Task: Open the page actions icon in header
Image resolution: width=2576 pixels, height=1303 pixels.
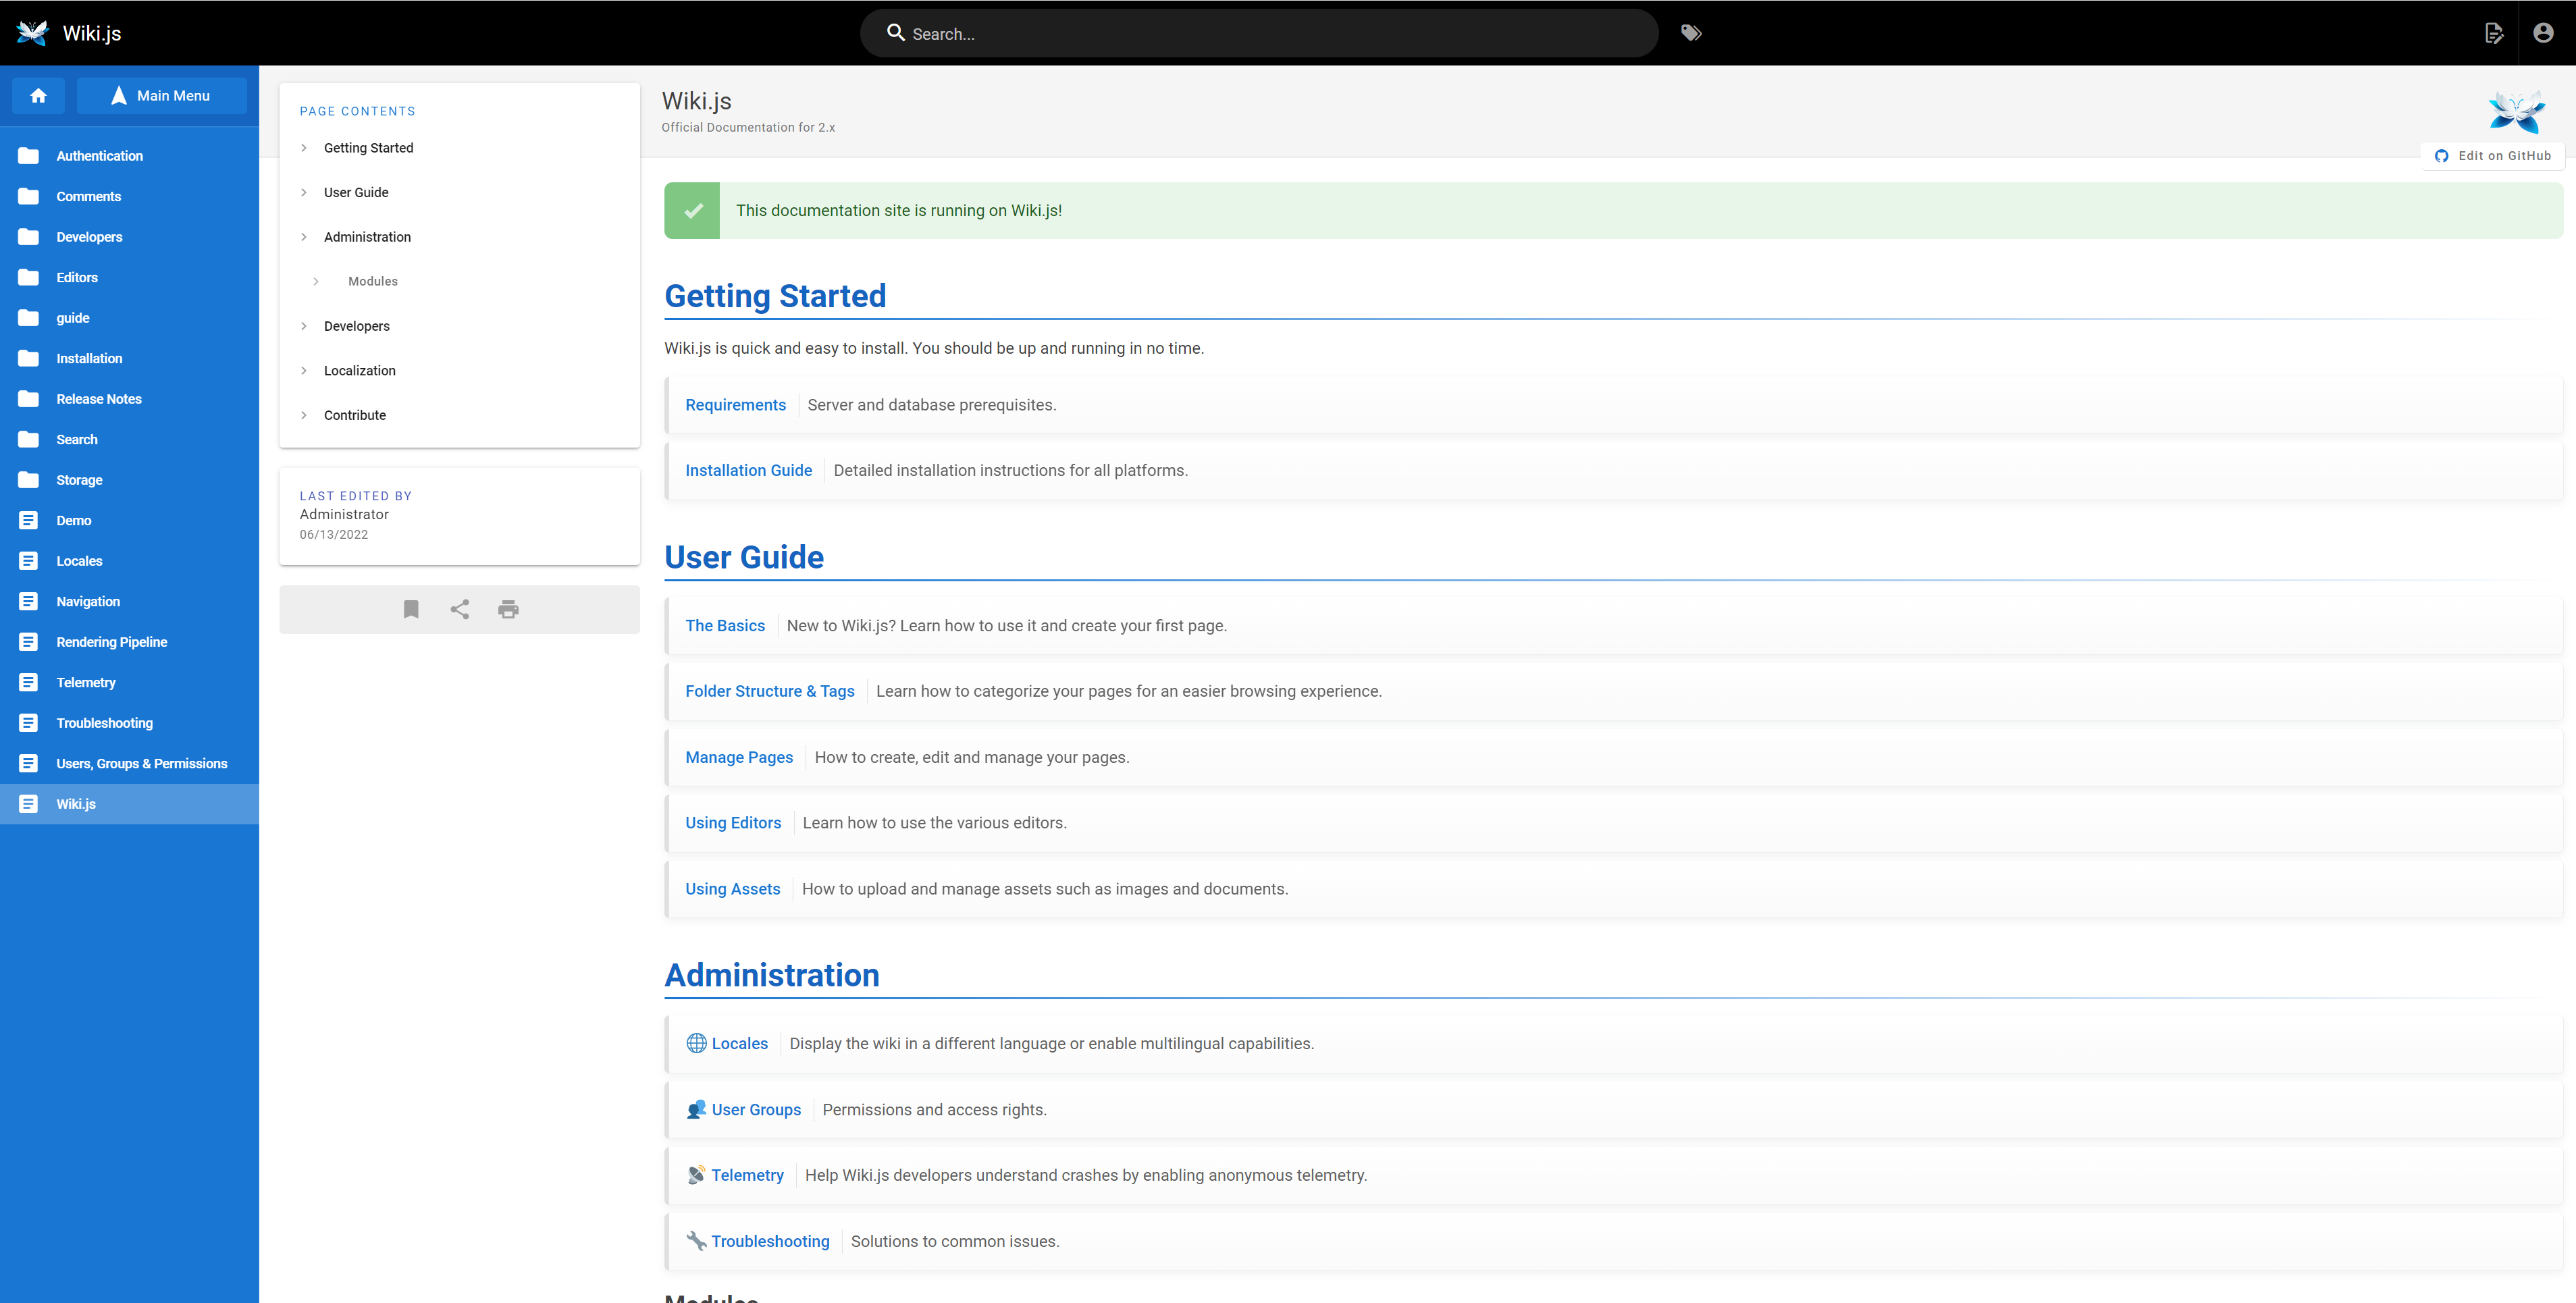Action: (x=2494, y=33)
